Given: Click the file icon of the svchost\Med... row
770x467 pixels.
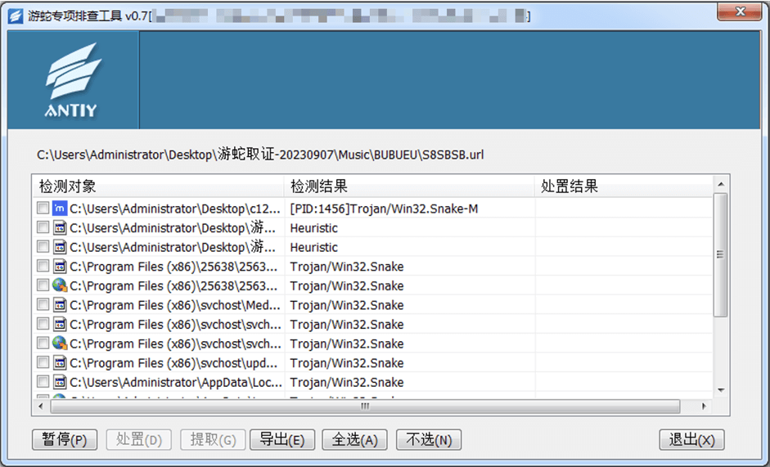Looking at the screenshot, I should coord(60,305).
